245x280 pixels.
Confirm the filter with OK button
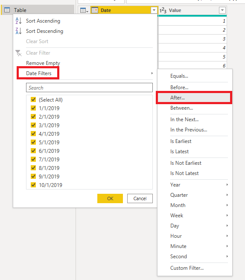110,198
